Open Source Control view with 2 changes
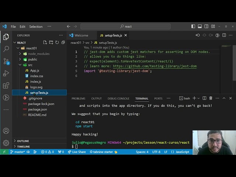Screen dimensions: 236x177 6,61
